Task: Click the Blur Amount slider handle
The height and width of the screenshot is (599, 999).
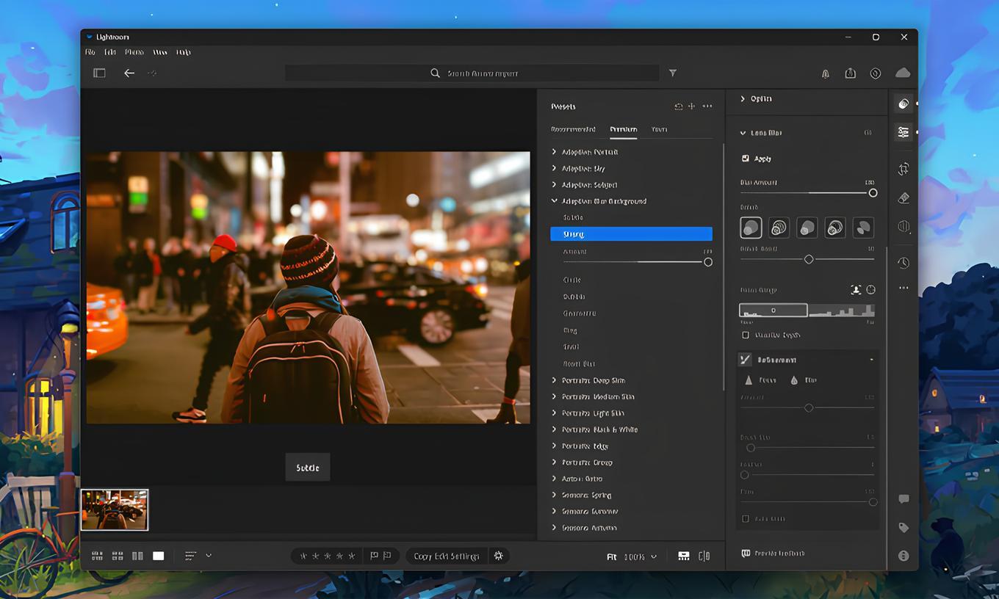Action: (873, 193)
